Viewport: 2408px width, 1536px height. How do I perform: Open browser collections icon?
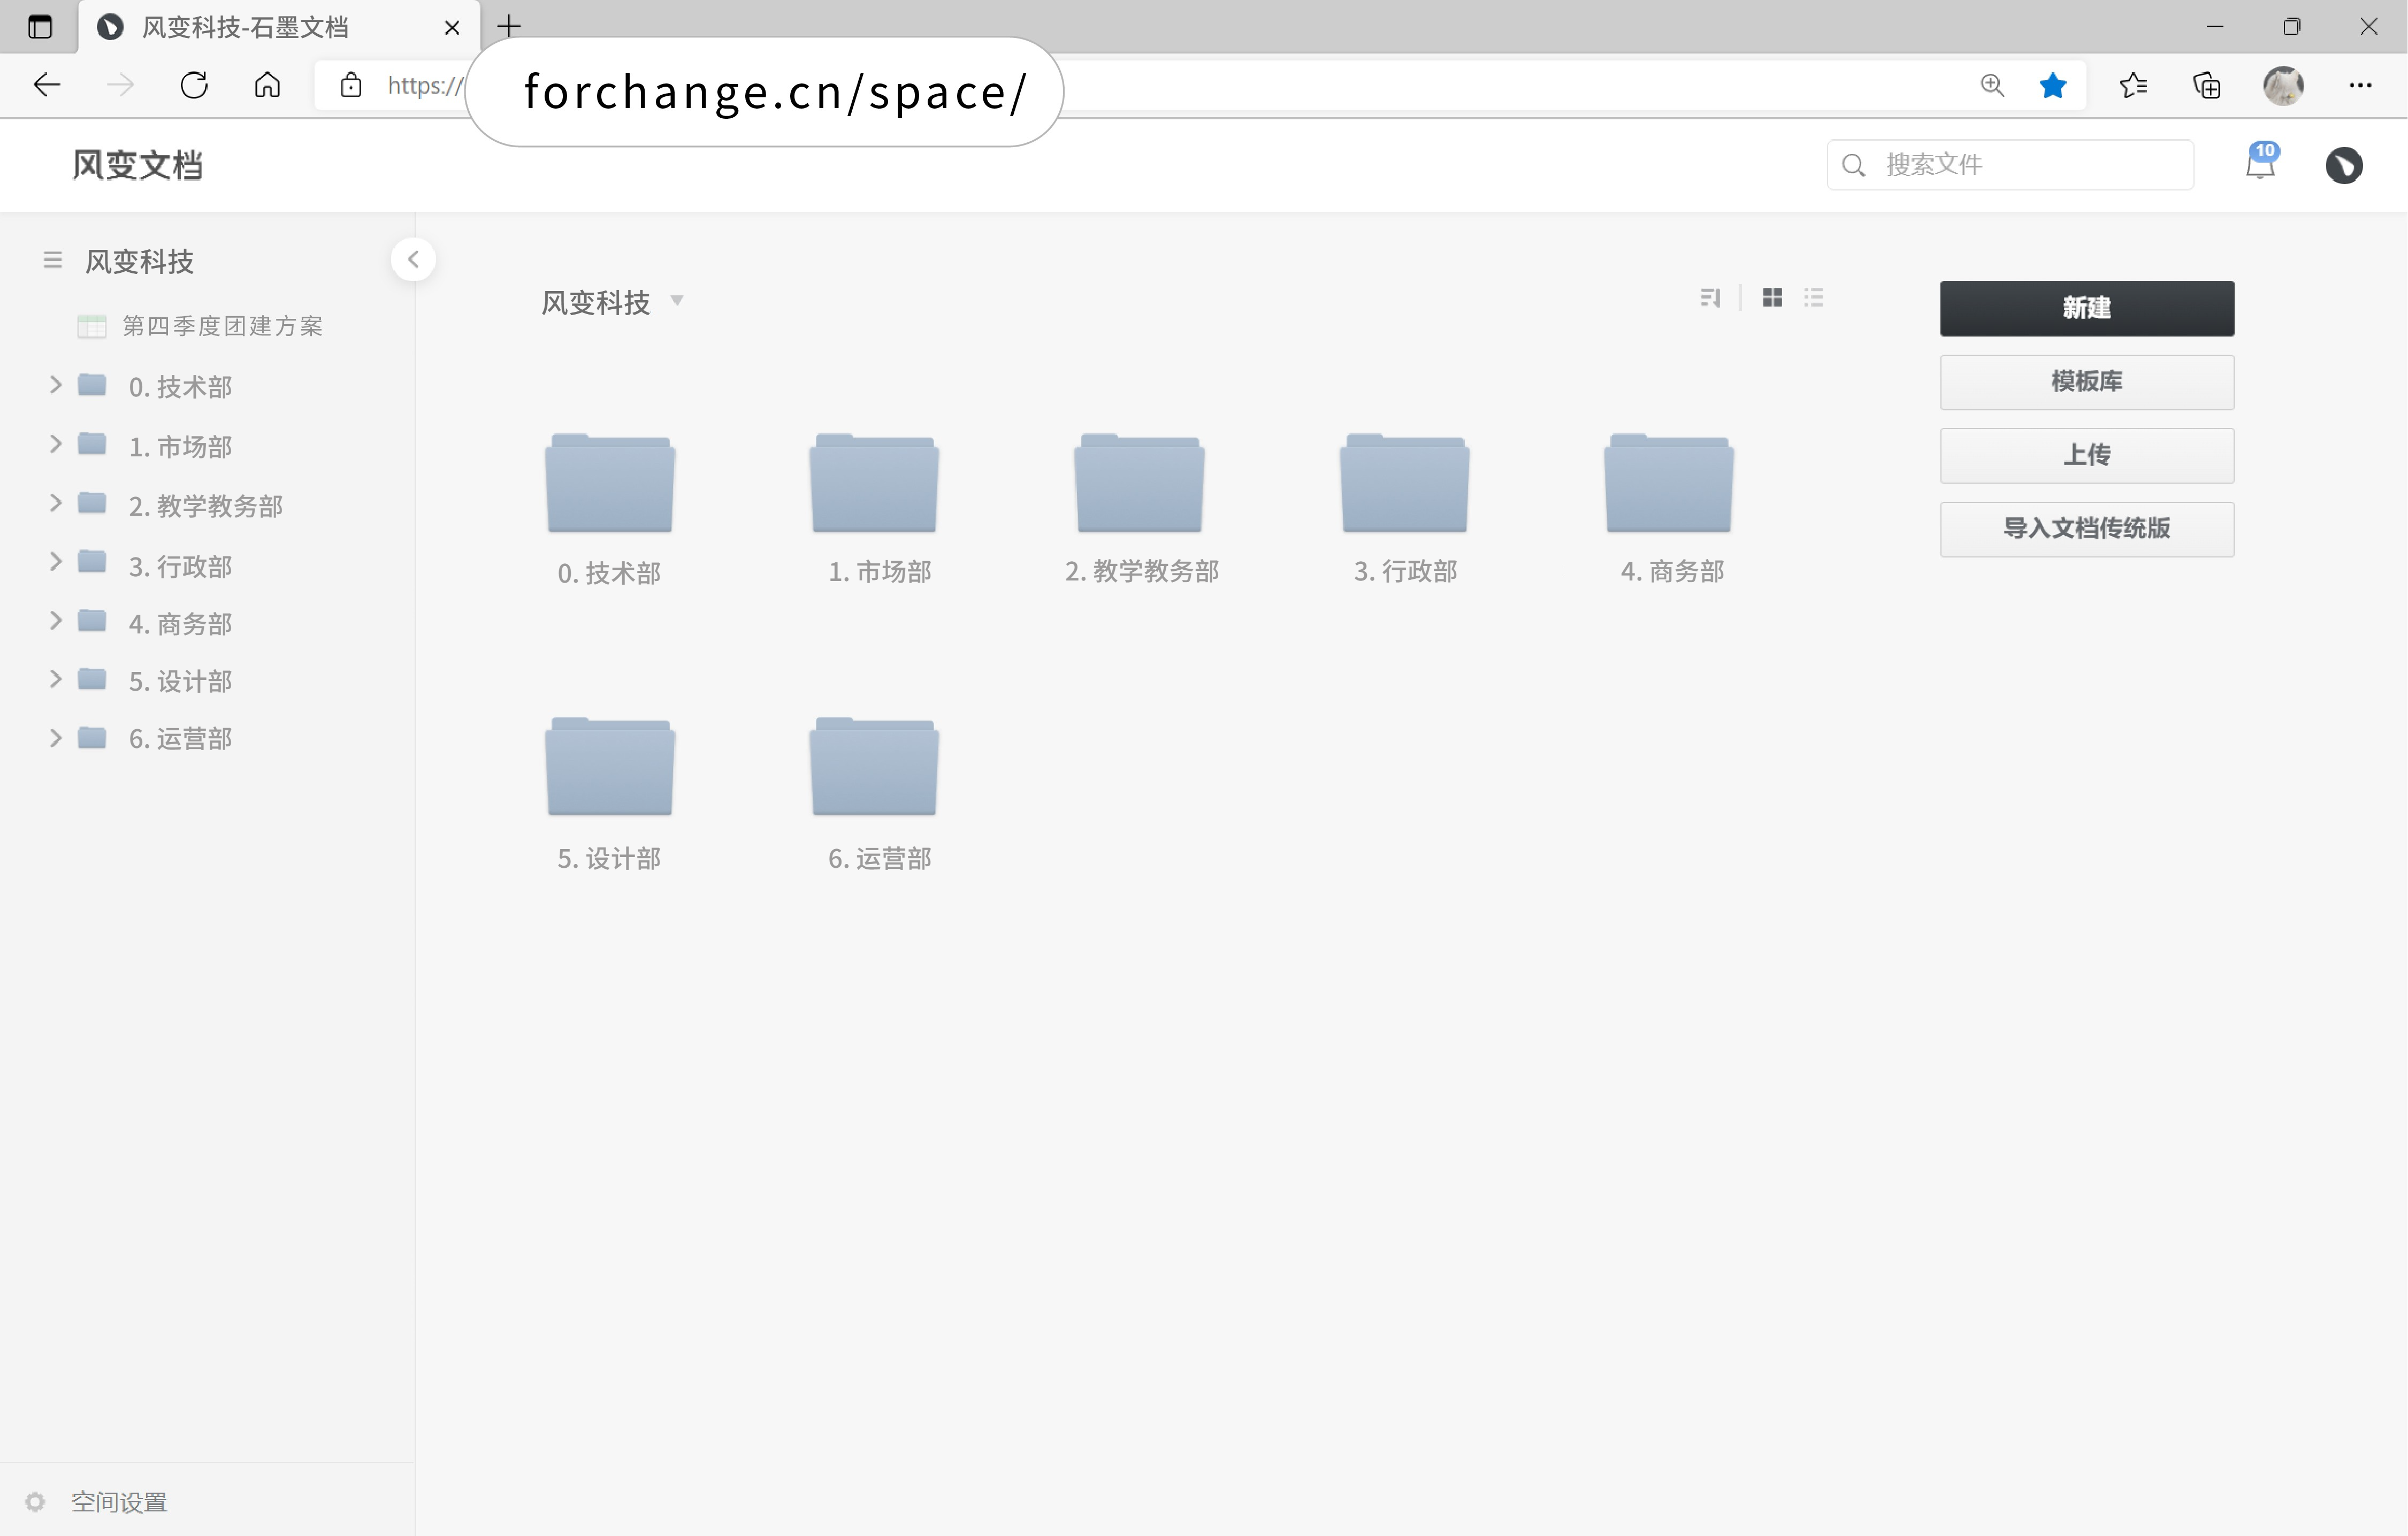[2206, 85]
